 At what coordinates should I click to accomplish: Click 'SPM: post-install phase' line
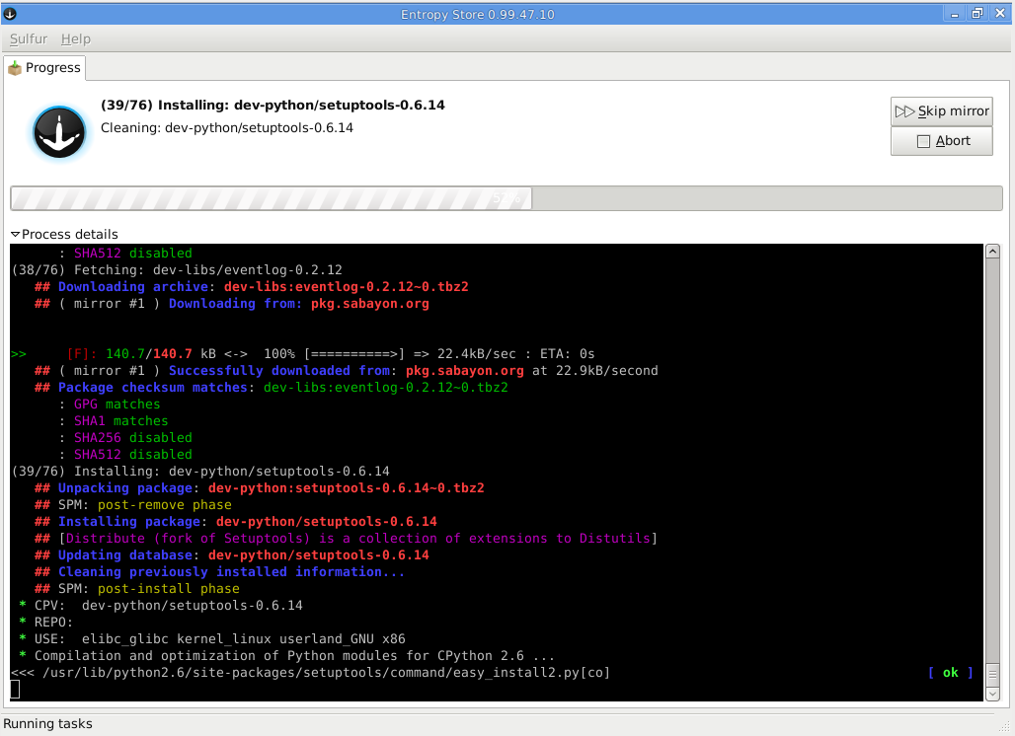coord(136,589)
